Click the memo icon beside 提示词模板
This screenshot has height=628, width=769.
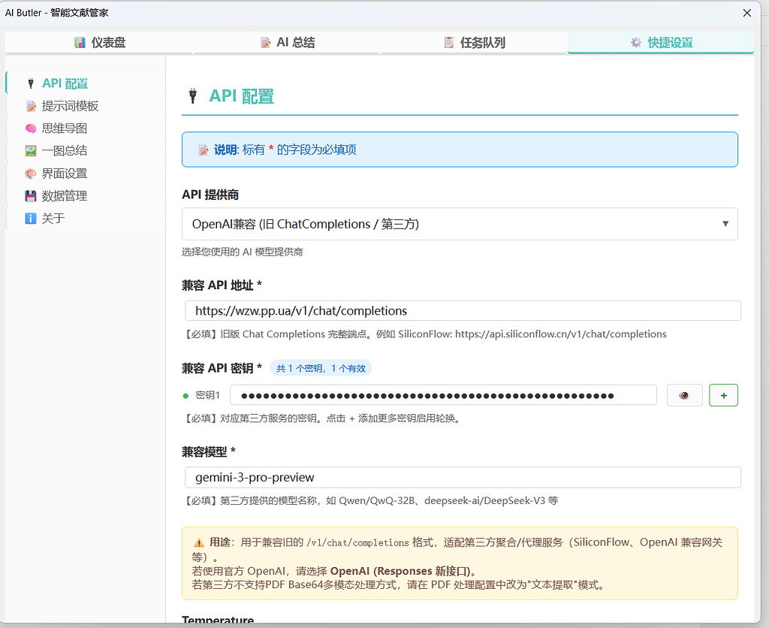[x=31, y=106]
